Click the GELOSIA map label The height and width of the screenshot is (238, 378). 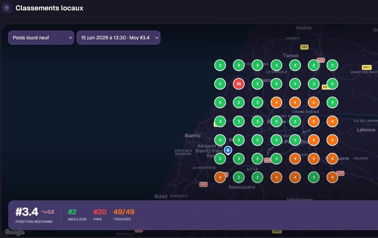pos(361,158)
